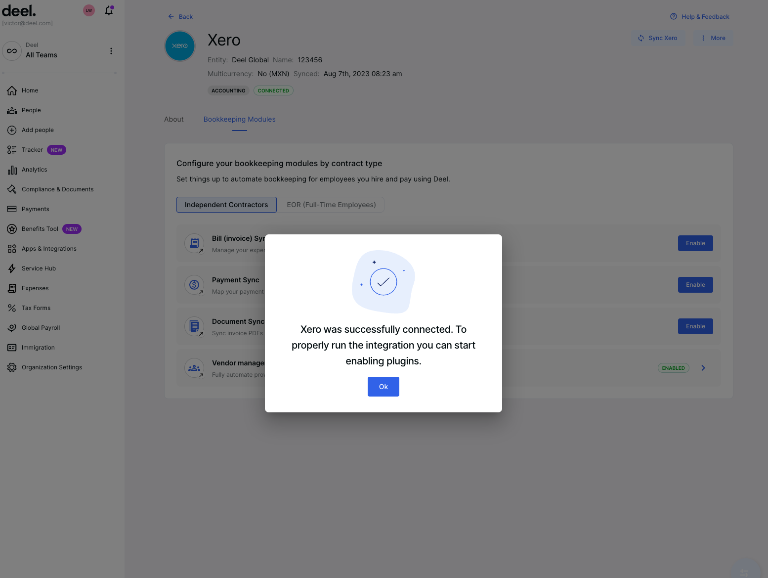
Task: Click the success checkmark icon in dialog
Action: tap(384, 282)
